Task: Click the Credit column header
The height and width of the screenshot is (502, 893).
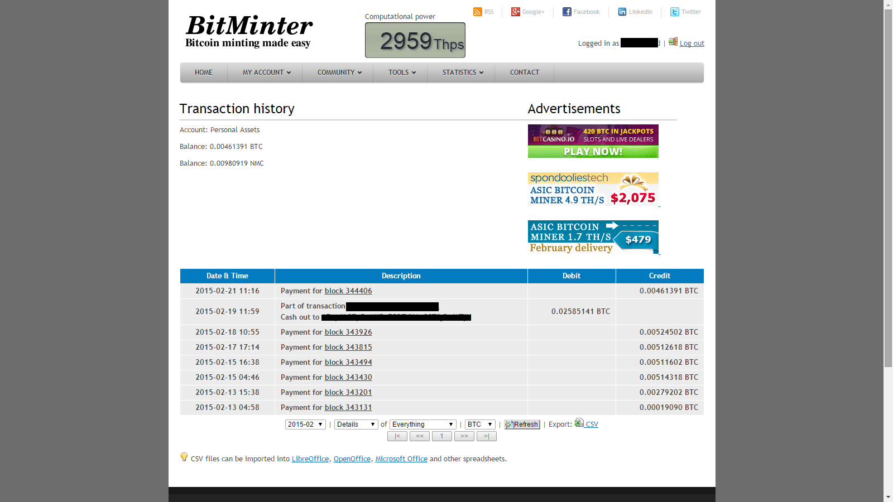Action: tap(660, 276)
